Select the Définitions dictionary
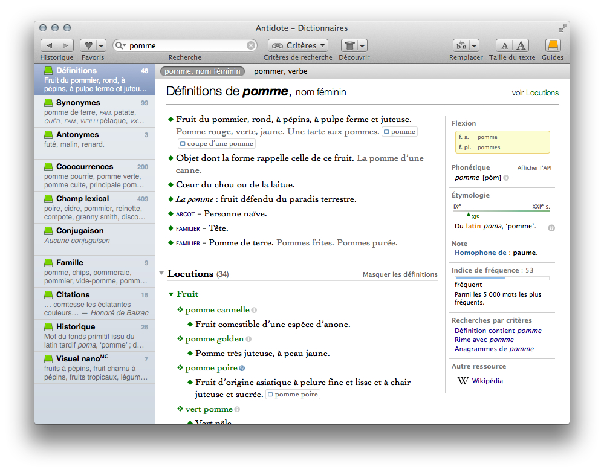This screenshot has height=472, width=604. coord(95,79)
